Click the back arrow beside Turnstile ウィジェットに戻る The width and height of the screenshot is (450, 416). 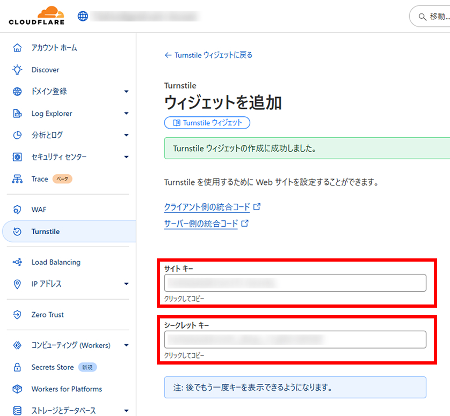[x=168, y=55]
